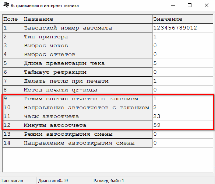Click field number 1 cell
The width and height of the screenshot is (215, 184).
point(13,28)
